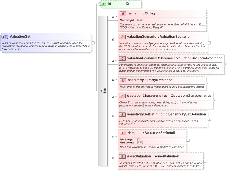Expand the baseParty element

(x=208, y=83)
